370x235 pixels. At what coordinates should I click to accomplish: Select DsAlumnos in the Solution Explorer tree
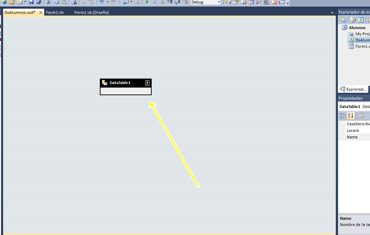pyautogui.click(x=361, y=40)
